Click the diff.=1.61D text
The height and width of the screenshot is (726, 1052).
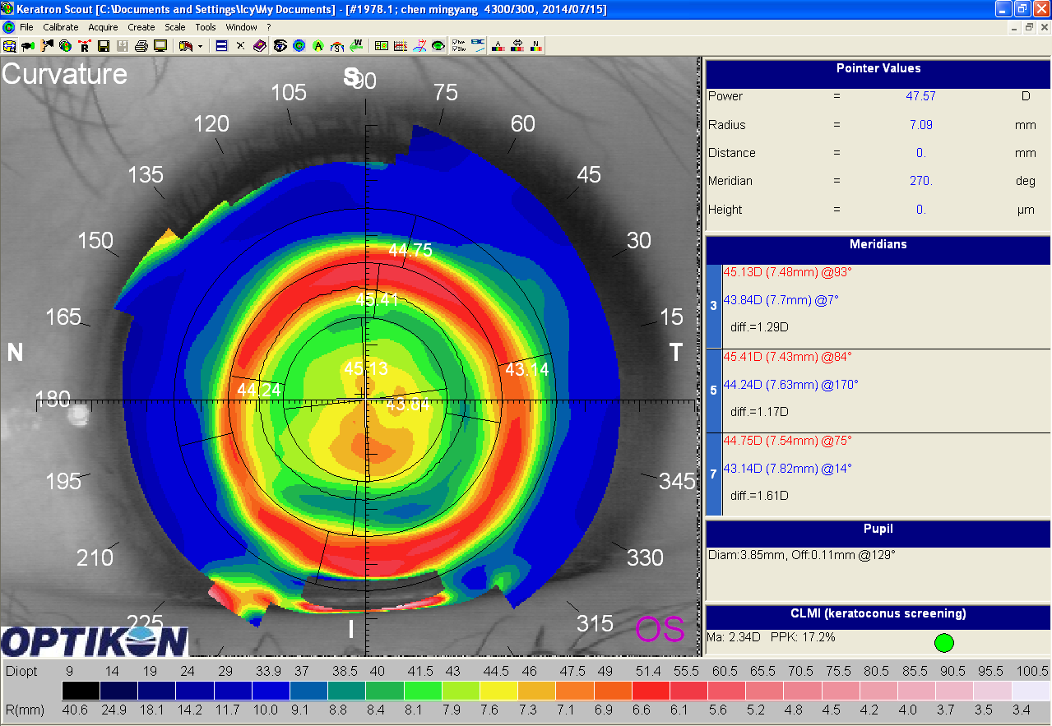coord(759,496)
